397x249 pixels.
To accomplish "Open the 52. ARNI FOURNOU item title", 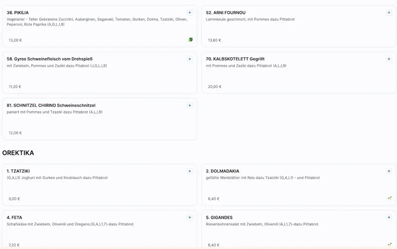I will click(225, 12).
